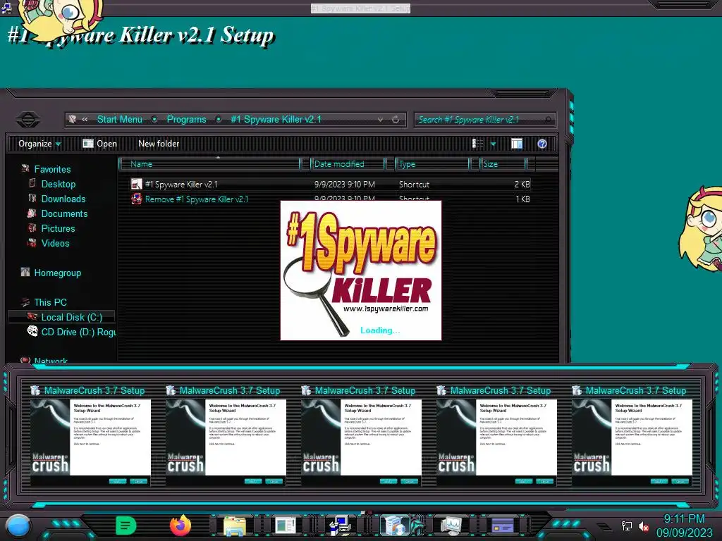The image size is (722, 541).
Task: Expand the arrow after Programs breadcrumb
Action: click(219, 119)
